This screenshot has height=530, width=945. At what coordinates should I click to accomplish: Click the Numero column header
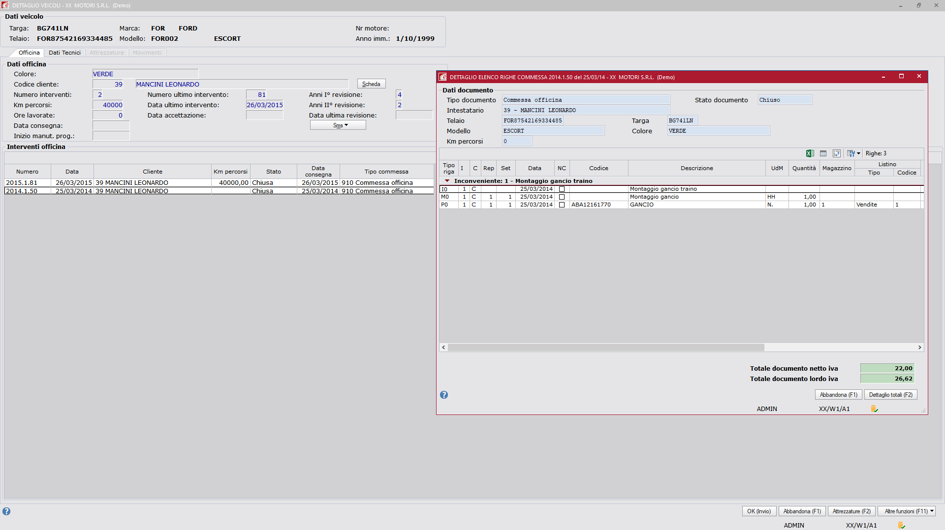coord(27,172)
